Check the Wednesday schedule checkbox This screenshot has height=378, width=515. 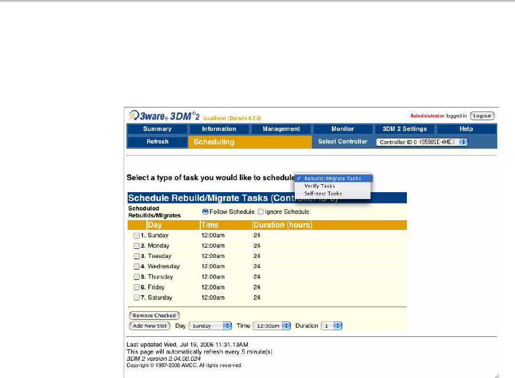click(x=137, y=266)
